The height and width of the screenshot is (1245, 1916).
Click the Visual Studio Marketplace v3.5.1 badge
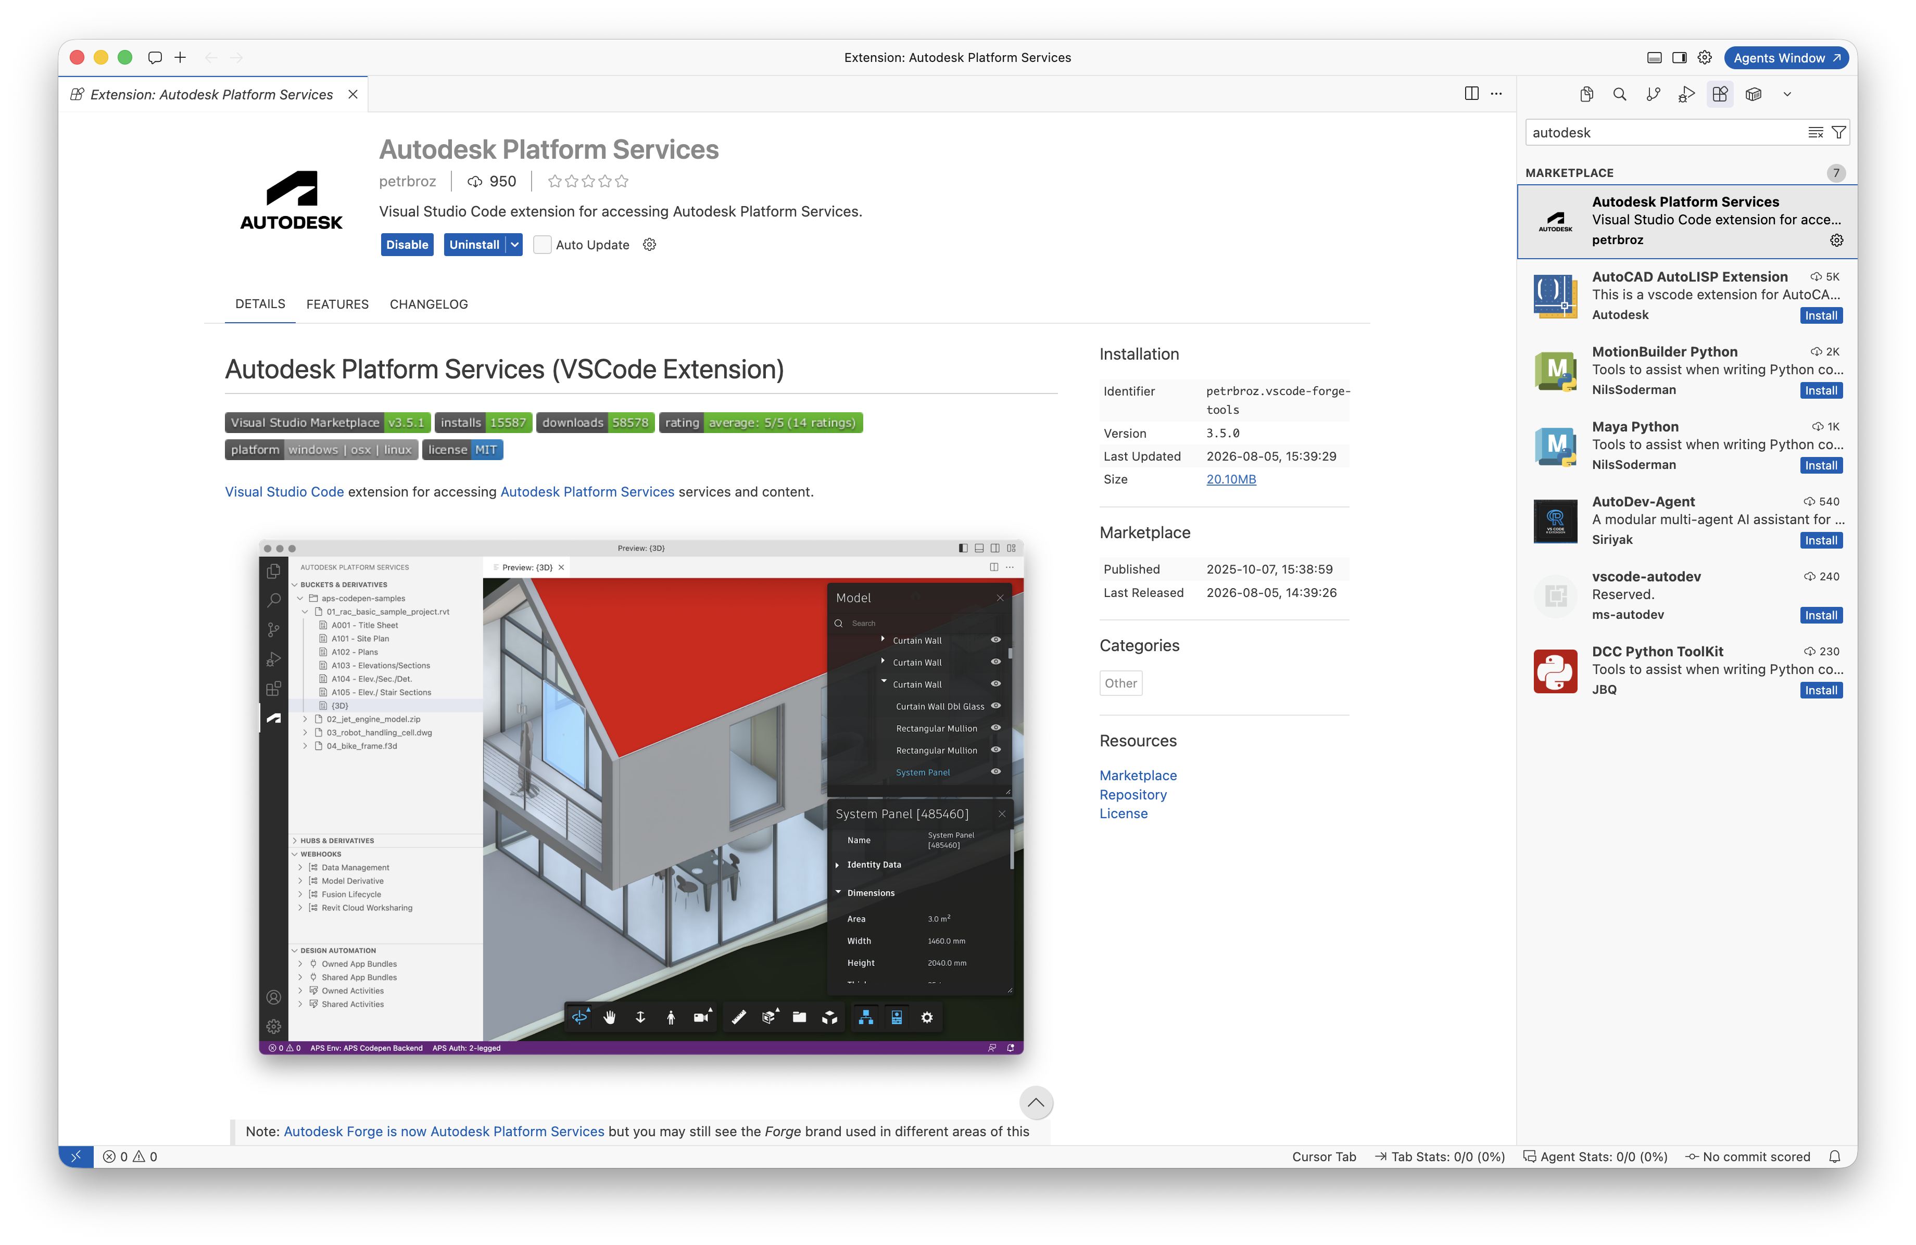click(327, 423)
